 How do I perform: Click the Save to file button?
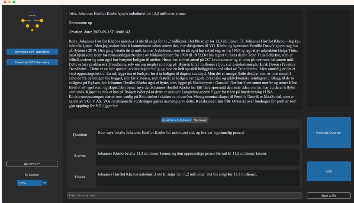328,195
